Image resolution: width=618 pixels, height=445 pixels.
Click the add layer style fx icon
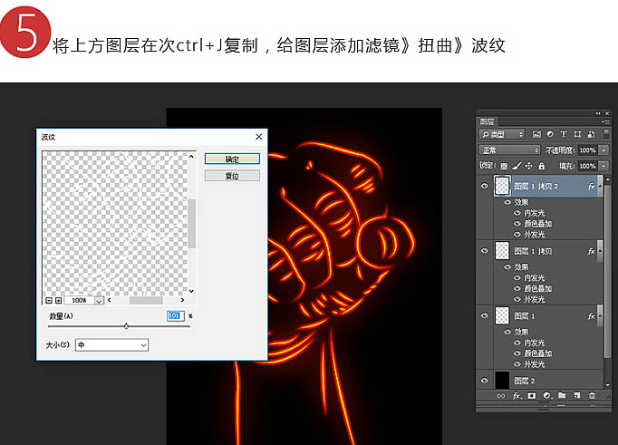(x=517, y=396)
